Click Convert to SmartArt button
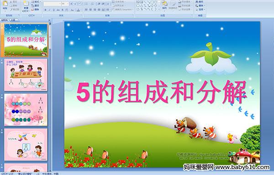 (x=123, y=10)
